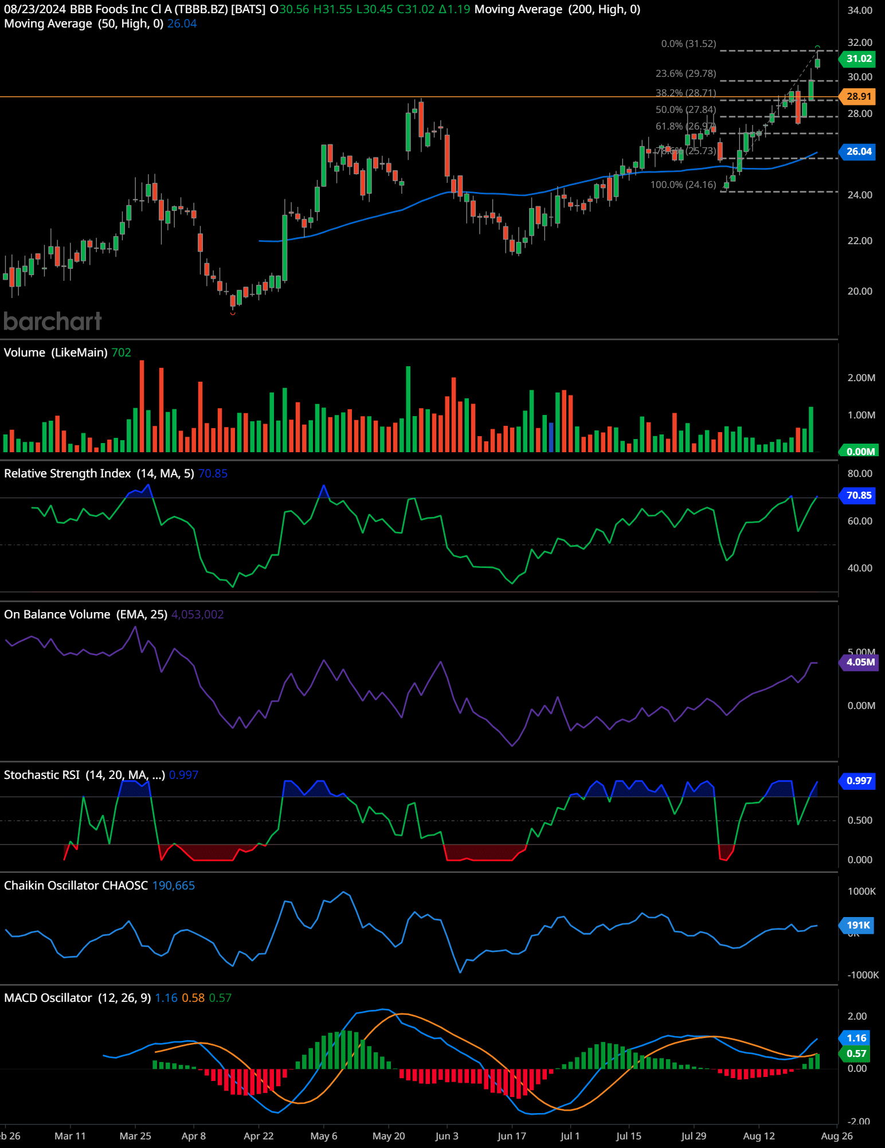Click the Chaikin Oscillator CHAOSC title
The image size is (885, 1148).
(x=76, y=886)
